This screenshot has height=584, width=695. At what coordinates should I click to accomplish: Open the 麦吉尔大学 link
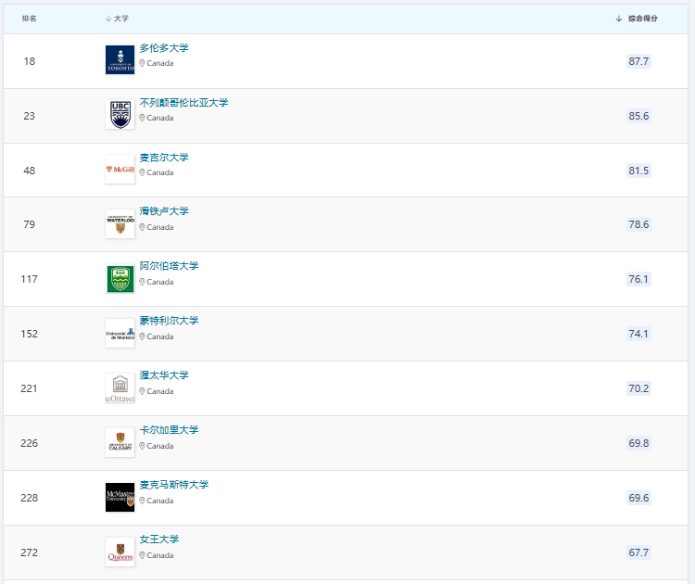point(163,158)
